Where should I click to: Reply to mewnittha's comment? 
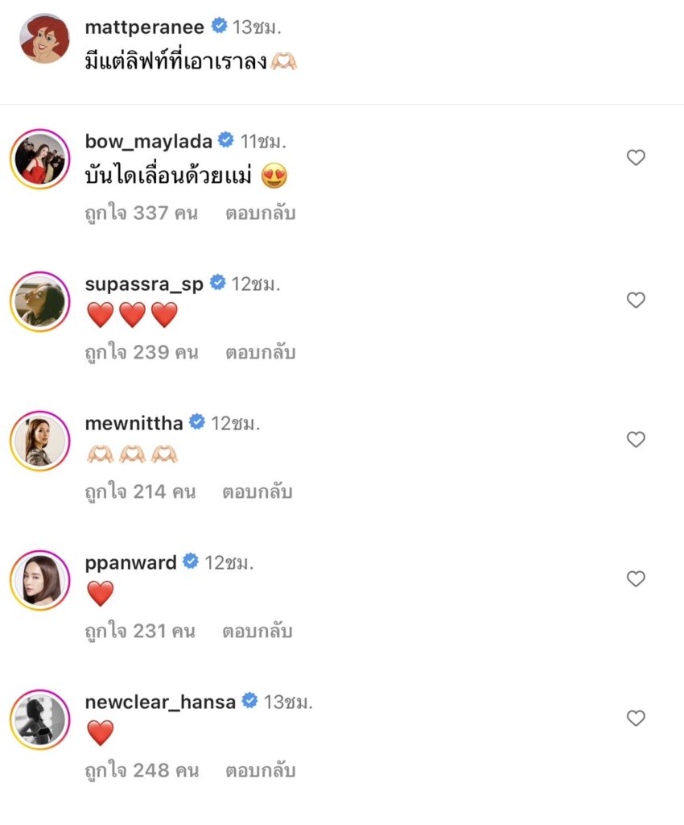258,492
